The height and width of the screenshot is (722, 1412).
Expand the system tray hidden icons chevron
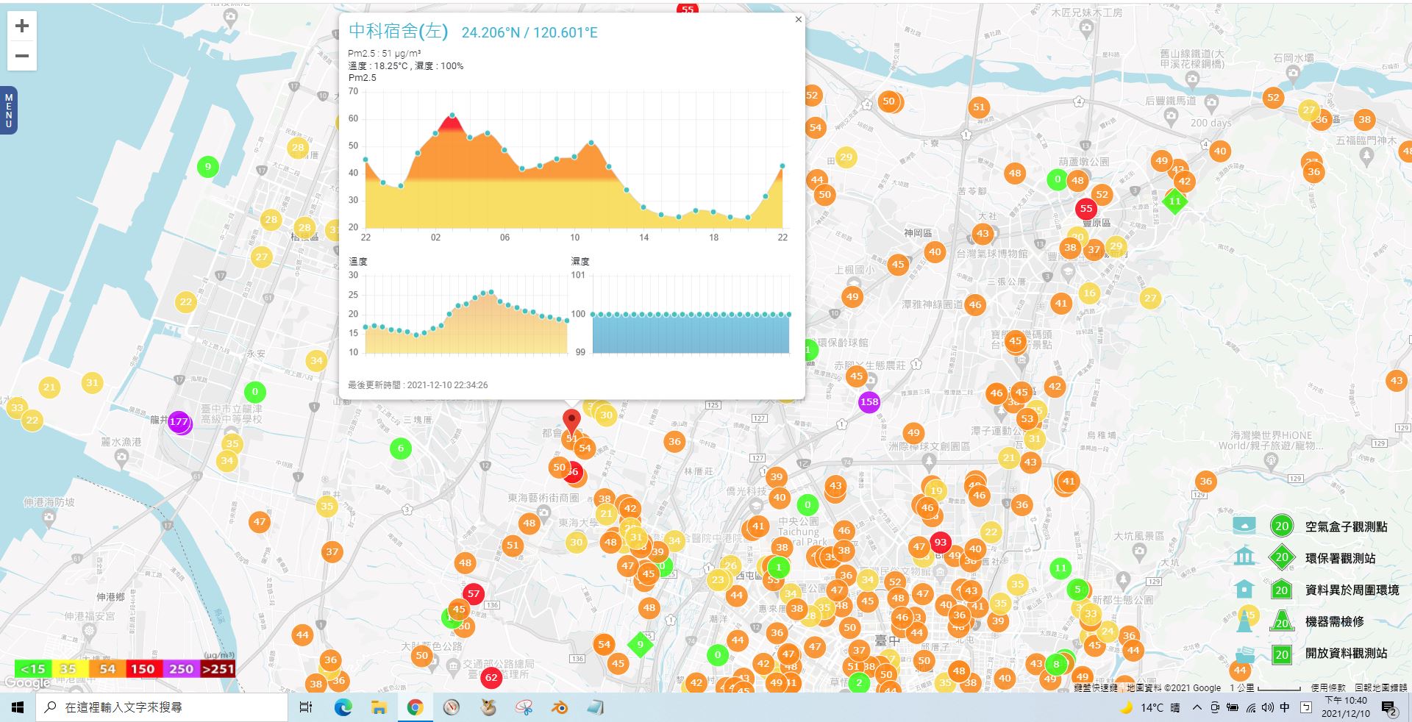[x=1197, y=707]
